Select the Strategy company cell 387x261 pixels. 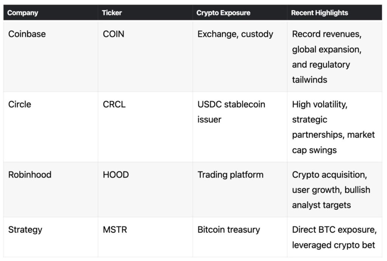pos(25,230)
